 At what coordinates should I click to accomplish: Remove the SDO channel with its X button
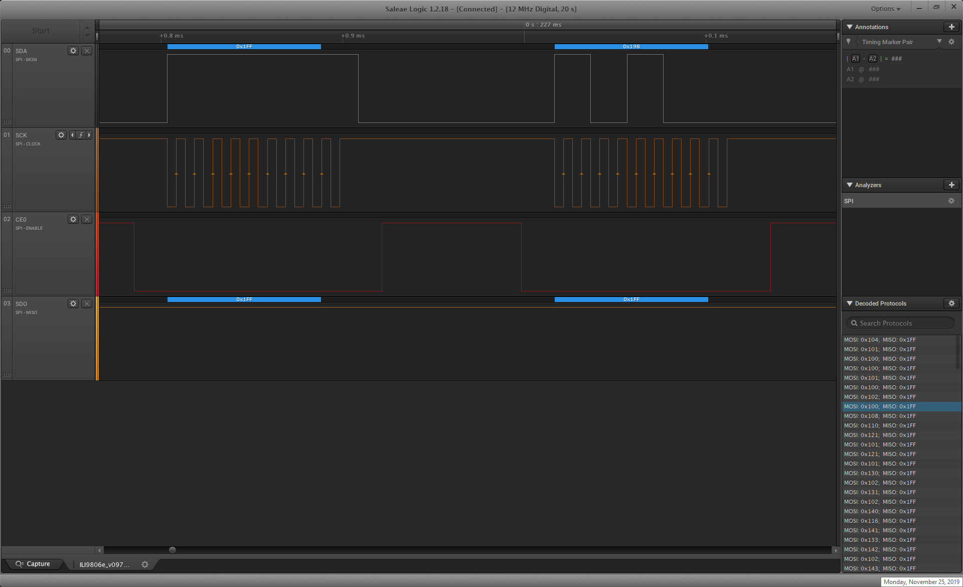[x=87, y=304]
